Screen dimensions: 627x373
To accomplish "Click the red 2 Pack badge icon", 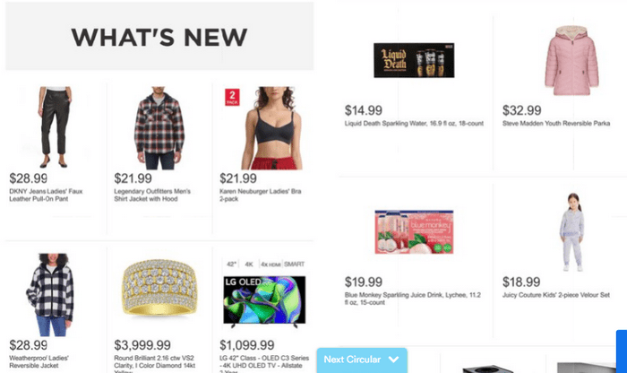I will click(x=232, y=97).
